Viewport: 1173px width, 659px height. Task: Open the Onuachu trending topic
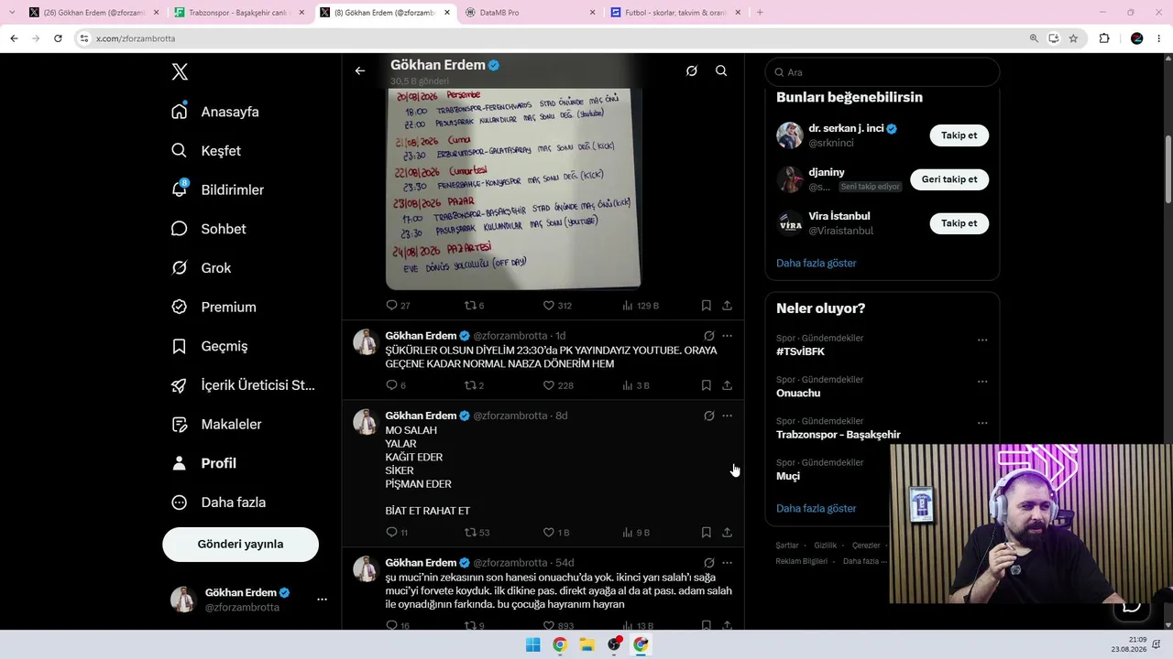tap(798, 393)
